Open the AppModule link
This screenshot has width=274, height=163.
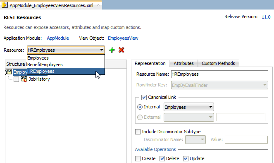(x=58, y=38)
